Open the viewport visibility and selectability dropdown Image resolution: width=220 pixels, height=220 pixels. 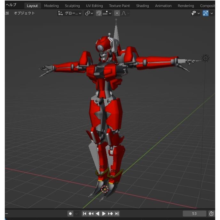(x=196, y=13)
